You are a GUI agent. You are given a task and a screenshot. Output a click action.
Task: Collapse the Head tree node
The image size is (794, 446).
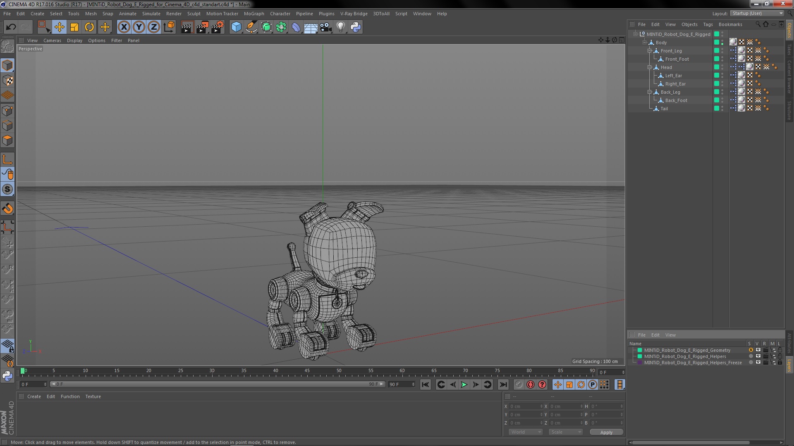[650, 67]
